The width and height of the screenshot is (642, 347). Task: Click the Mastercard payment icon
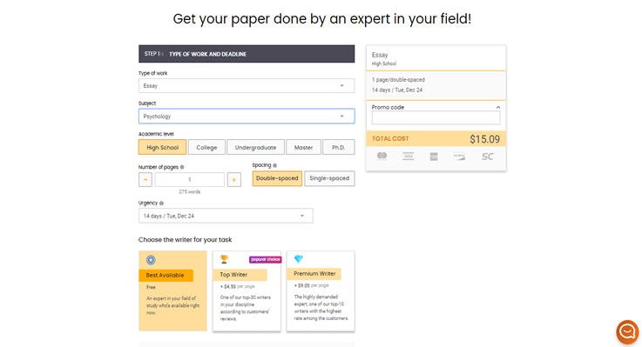coord(382,157)
